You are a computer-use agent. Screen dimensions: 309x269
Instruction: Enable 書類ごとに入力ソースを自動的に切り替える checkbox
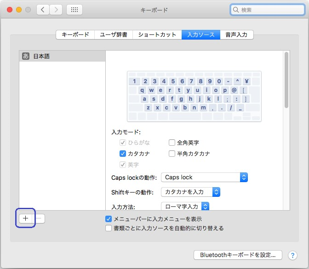[x=109, y=228]
